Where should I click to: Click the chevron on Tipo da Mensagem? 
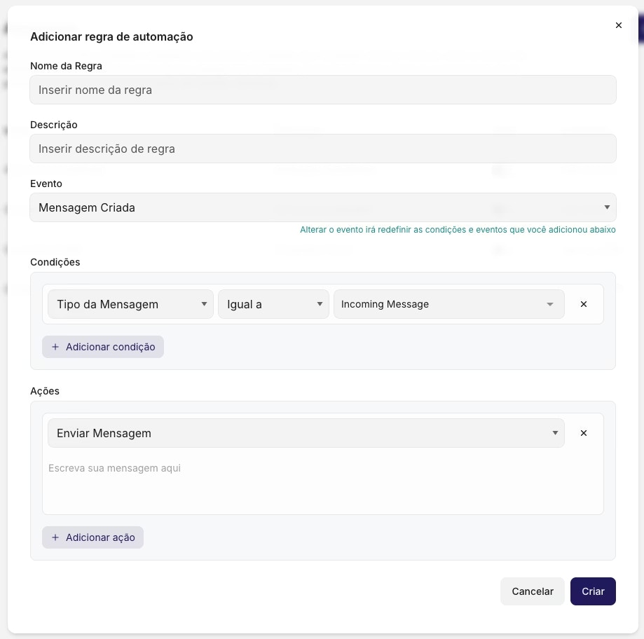[x=204, y=304]
